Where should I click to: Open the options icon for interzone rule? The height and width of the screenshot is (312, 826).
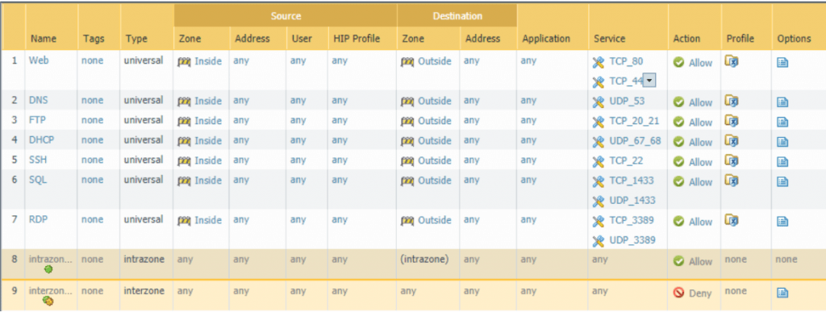(x=782, y=293)
